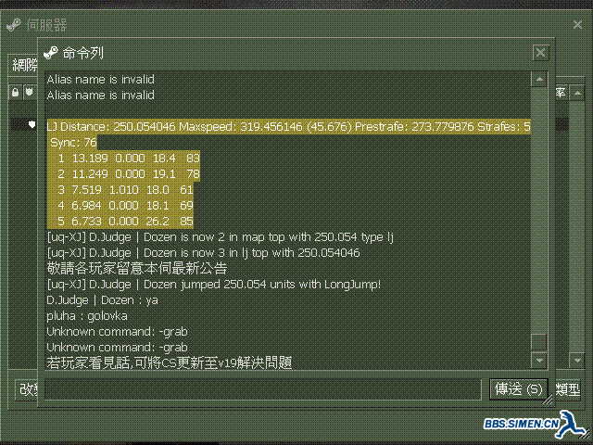
Task: Click the 伺服器 window title text
Action: click(46, 25)
